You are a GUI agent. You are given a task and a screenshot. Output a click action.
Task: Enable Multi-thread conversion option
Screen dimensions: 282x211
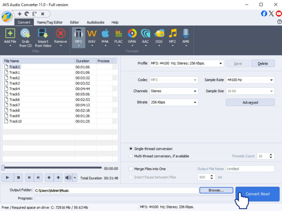131,156
